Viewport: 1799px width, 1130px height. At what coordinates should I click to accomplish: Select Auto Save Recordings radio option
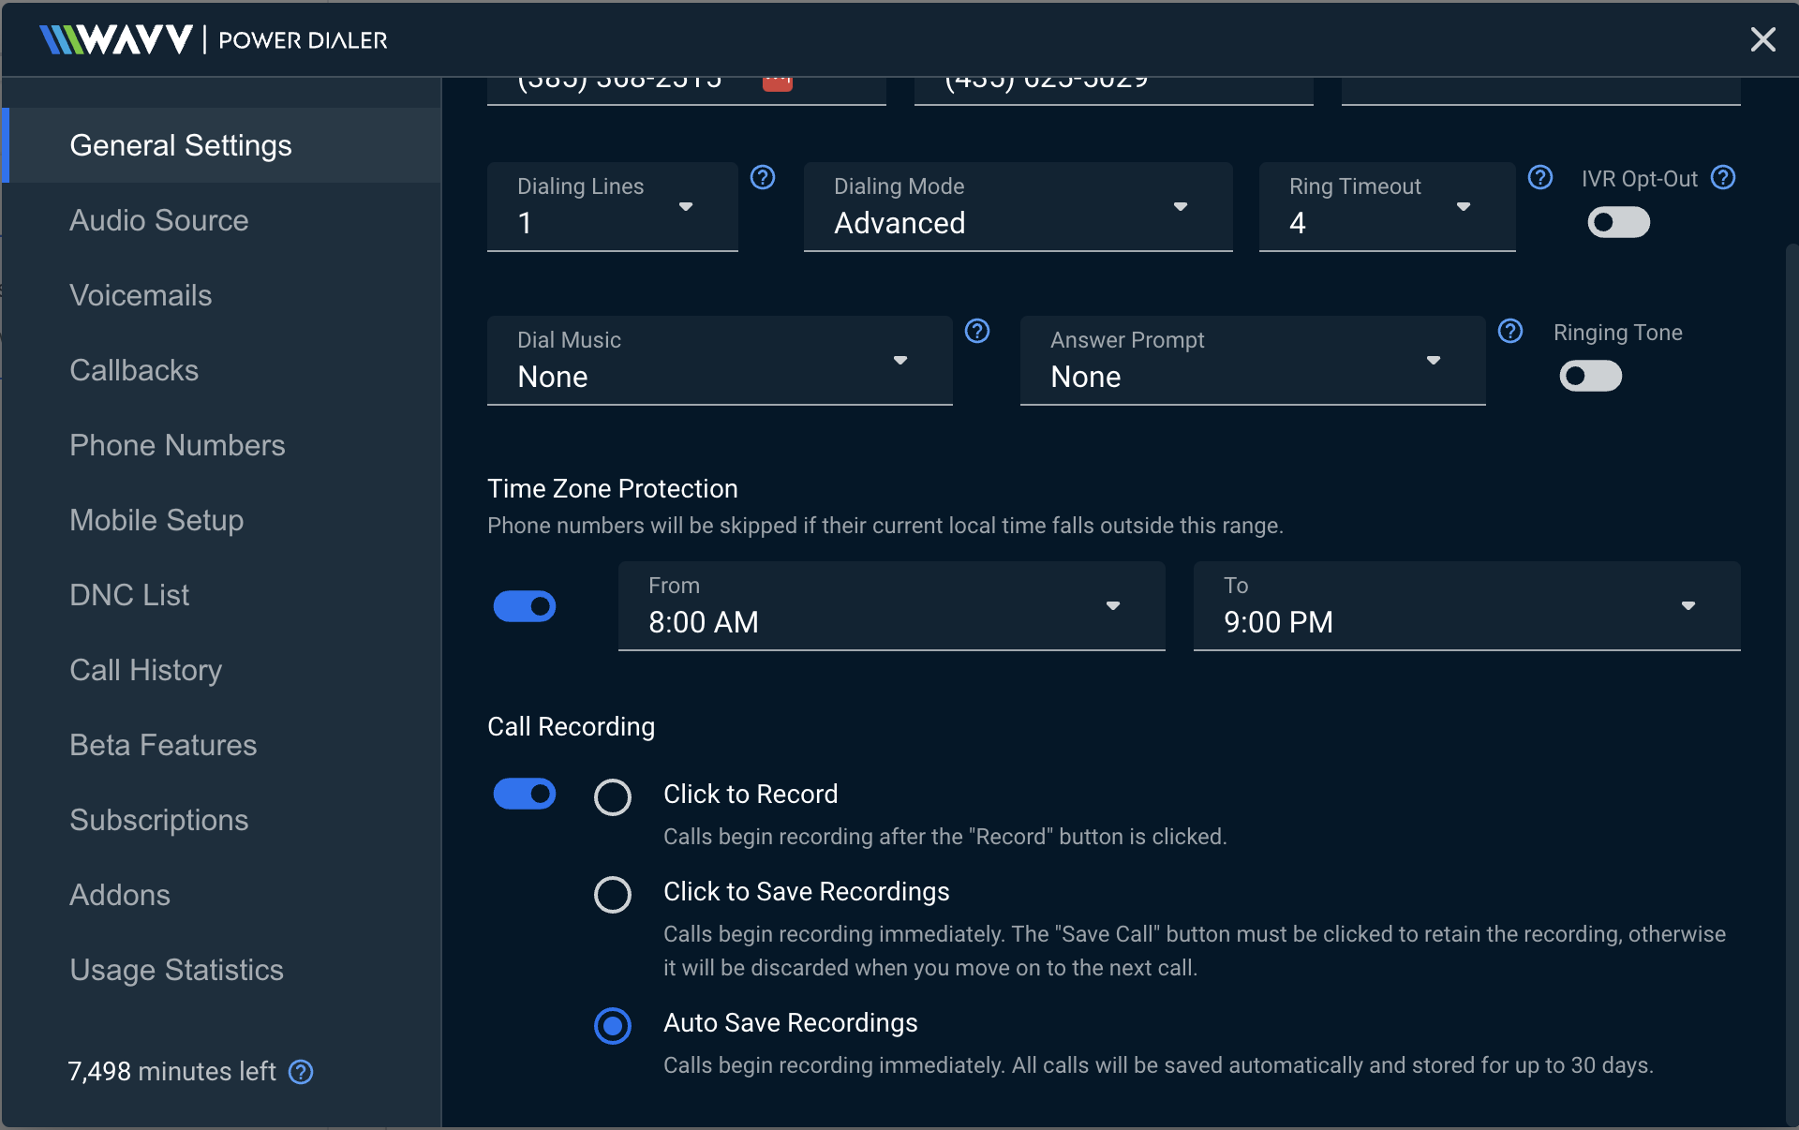pos(613,1026)
